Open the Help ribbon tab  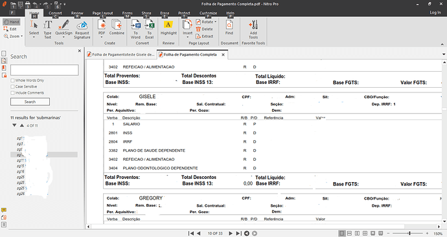[x=231, y=14]
